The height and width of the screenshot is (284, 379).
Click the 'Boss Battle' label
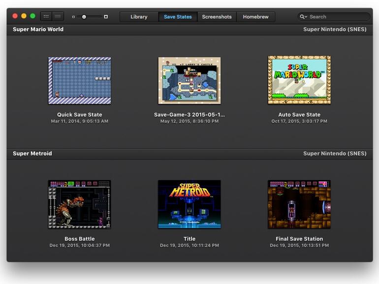(x=80, y=239)
